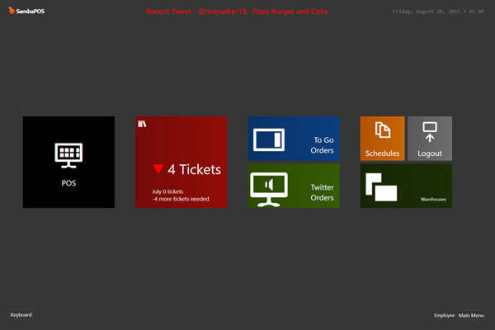The width and height of the screenshot is (495, 330).
Task: Click the Schedules label text
Action: [382, 153]
